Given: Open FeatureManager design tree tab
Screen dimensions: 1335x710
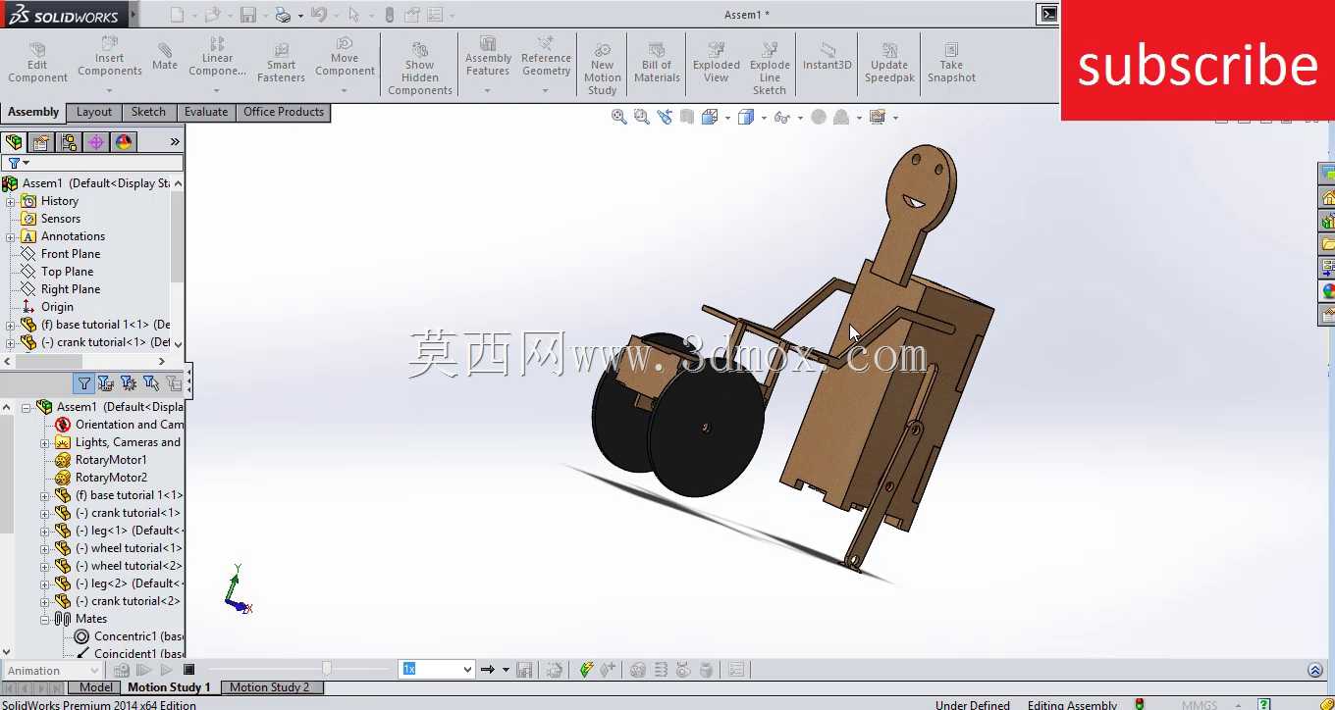Looking at the screenshot, I should [14, 142].
